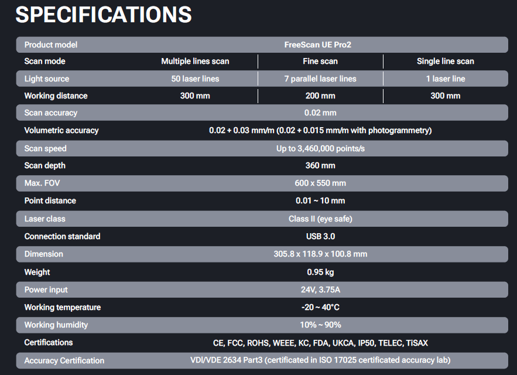Click the 'Weight' label

pyautogui.click(x=37, y=272)
